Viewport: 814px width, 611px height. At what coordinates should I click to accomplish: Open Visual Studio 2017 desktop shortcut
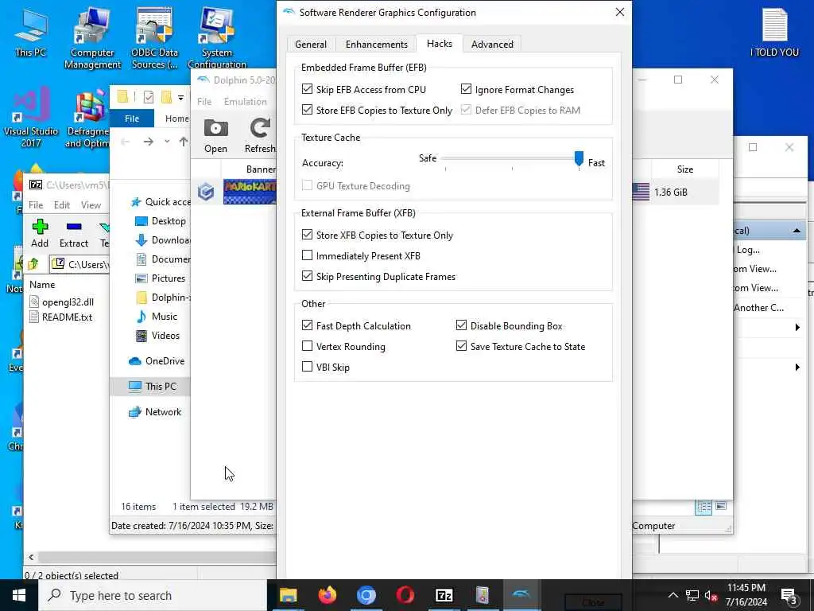click(31, 117)
